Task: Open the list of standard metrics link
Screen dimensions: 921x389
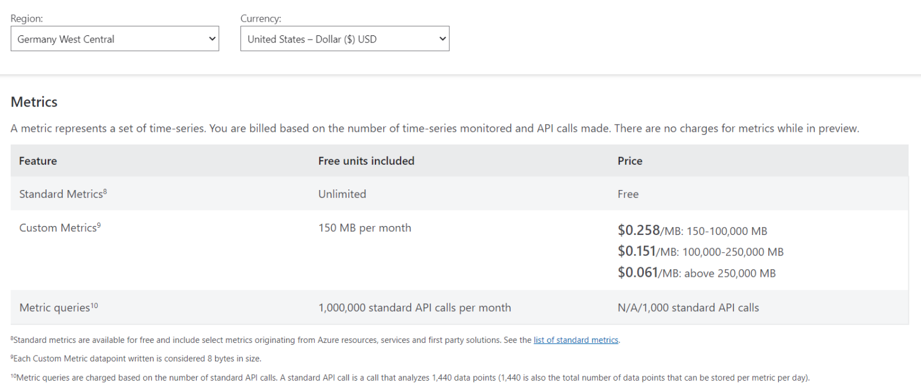Action: point(576,340)
